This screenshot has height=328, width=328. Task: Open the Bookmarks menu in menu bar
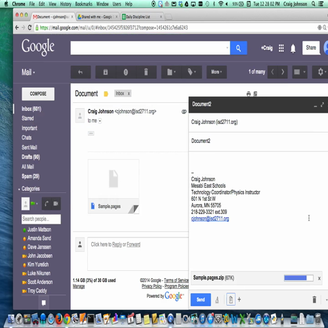tap(84, 4)
